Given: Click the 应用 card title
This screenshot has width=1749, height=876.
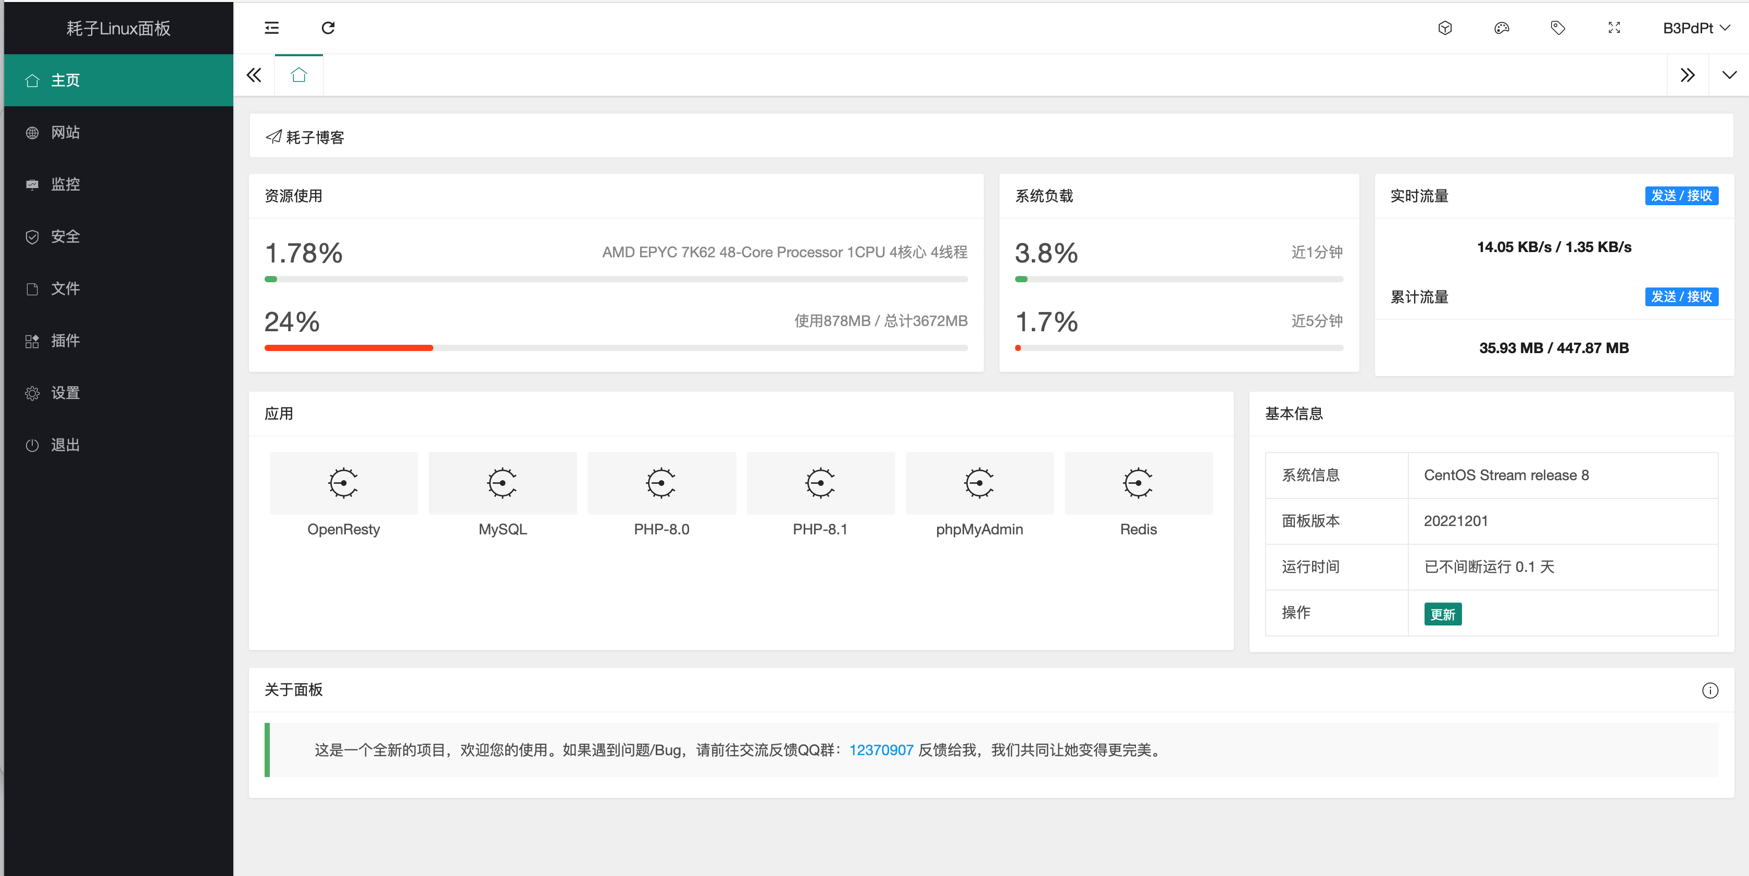Looking at the screenshot, I should coord(279,414).
